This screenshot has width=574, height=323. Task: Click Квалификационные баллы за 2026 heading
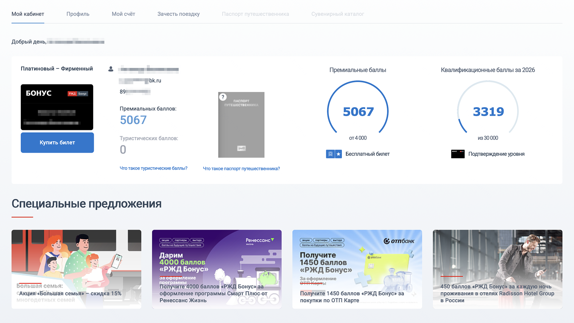488,70
